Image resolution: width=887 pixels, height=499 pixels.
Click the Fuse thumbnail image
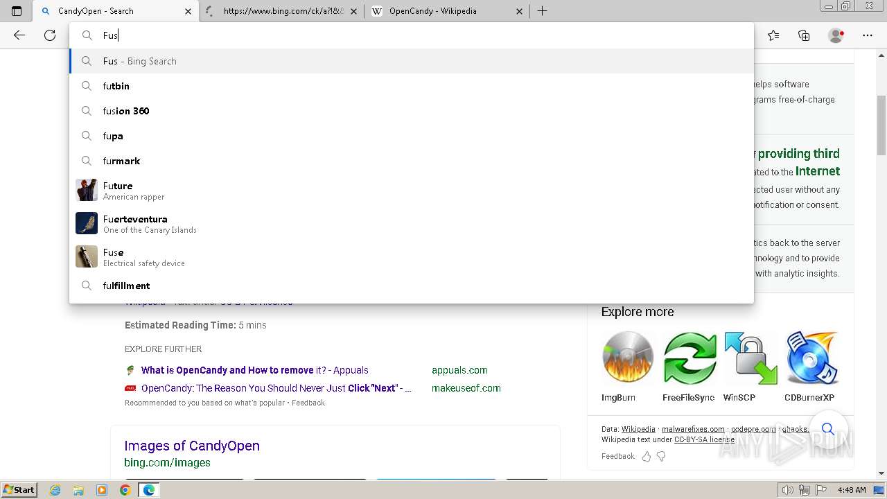coord(87,256)
